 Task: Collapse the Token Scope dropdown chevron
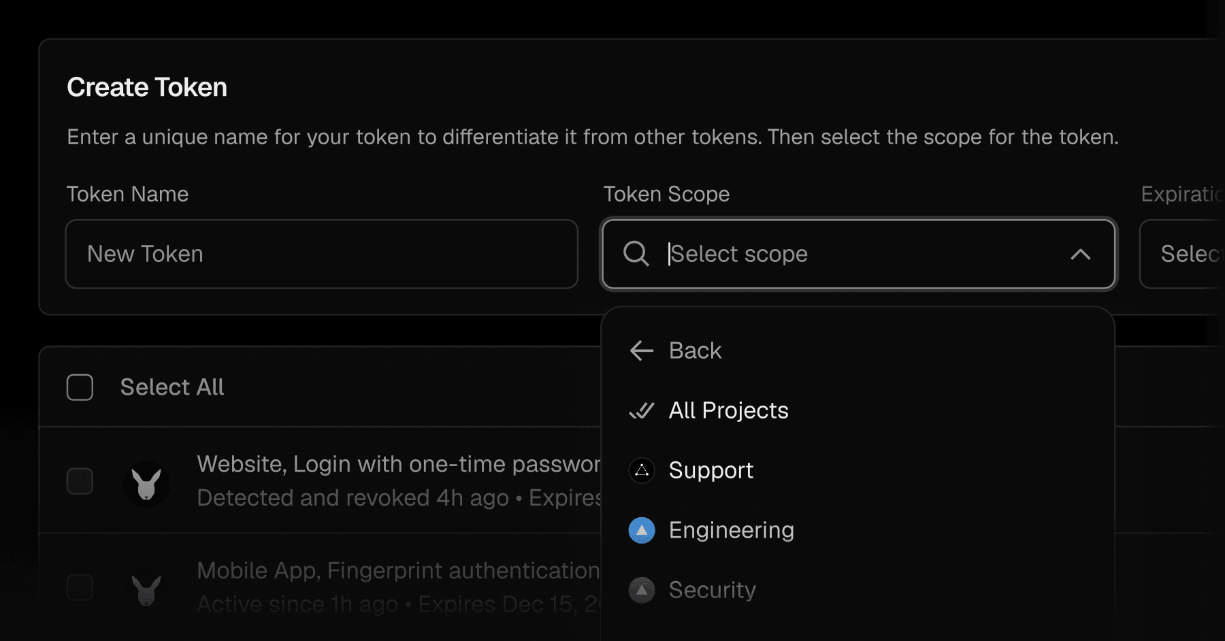coord(1080,254)
